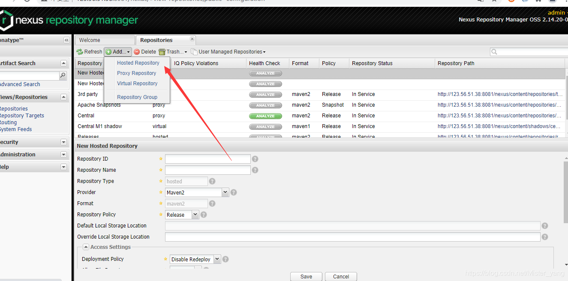Select the Central M1 shadow row
Screen dimensions: 568x281
[320, 126]
